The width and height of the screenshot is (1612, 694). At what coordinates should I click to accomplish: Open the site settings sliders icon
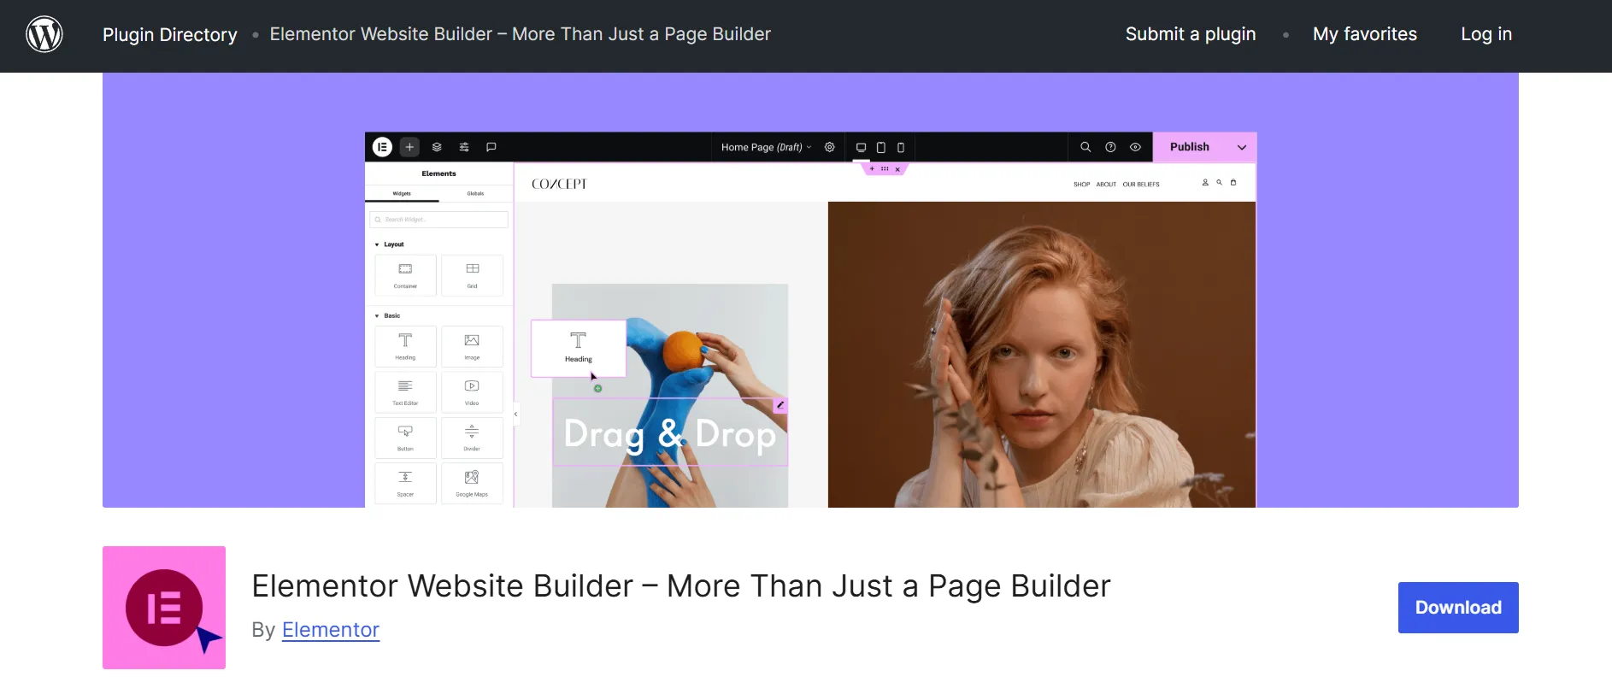pyautogui.click(x=464, y=147)
